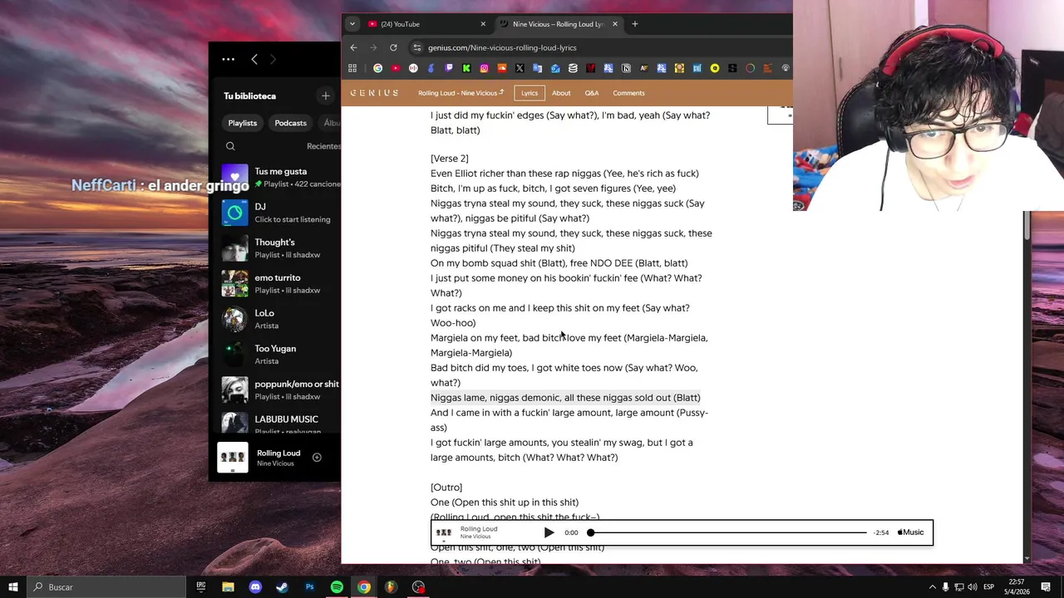Open the Google bookmark

[x=377, y=68]
